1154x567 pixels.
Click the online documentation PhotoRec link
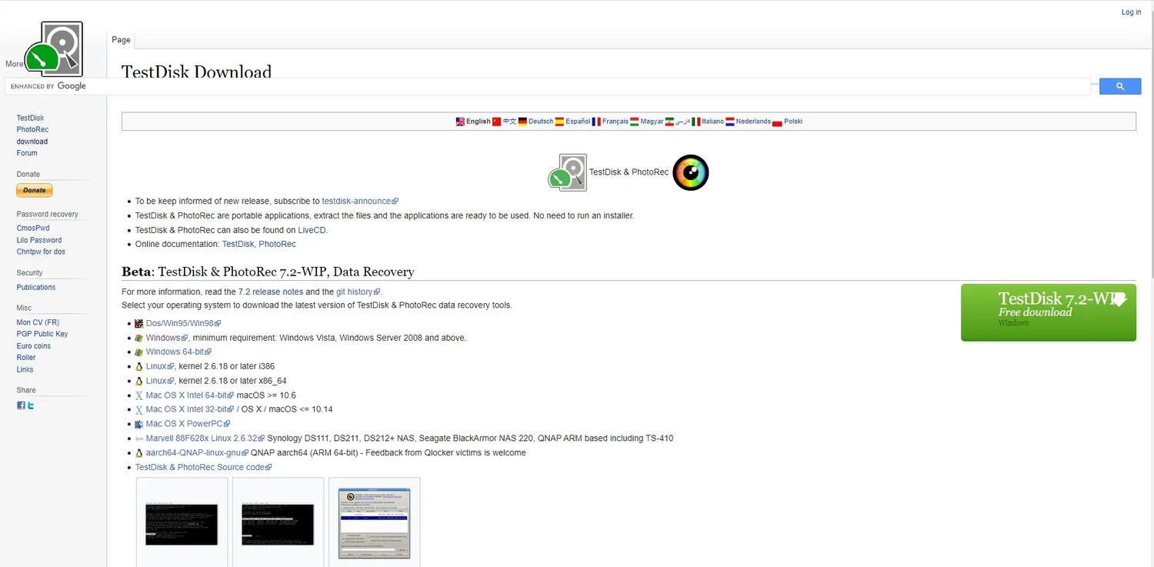pos(277,245)
